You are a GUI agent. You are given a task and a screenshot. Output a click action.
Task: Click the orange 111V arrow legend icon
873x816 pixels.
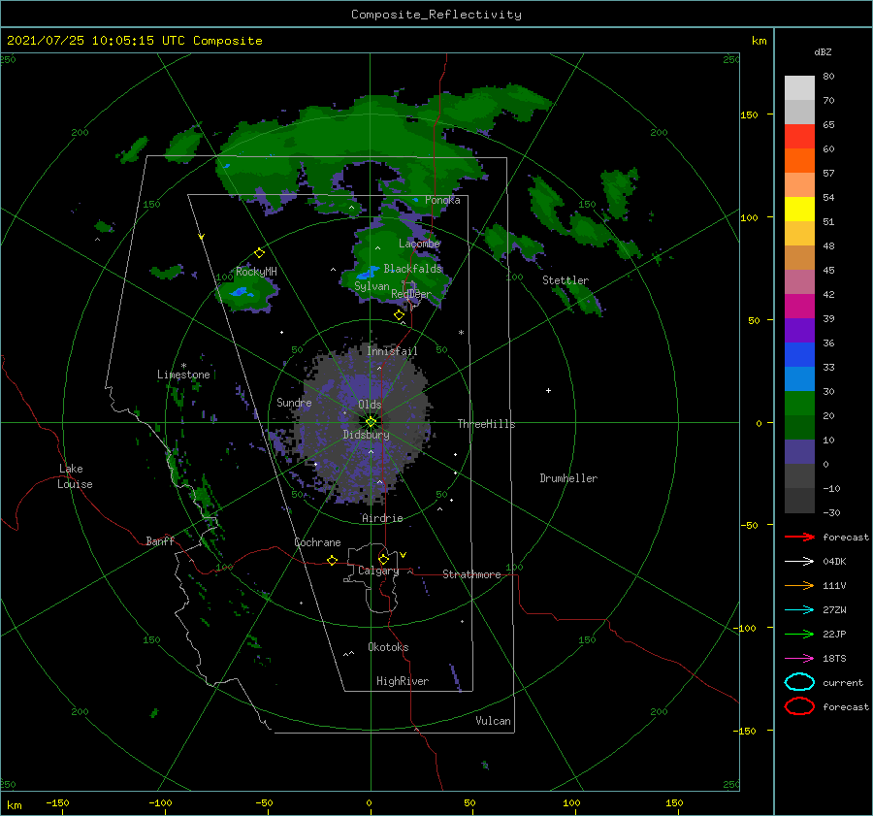(799, 585)
